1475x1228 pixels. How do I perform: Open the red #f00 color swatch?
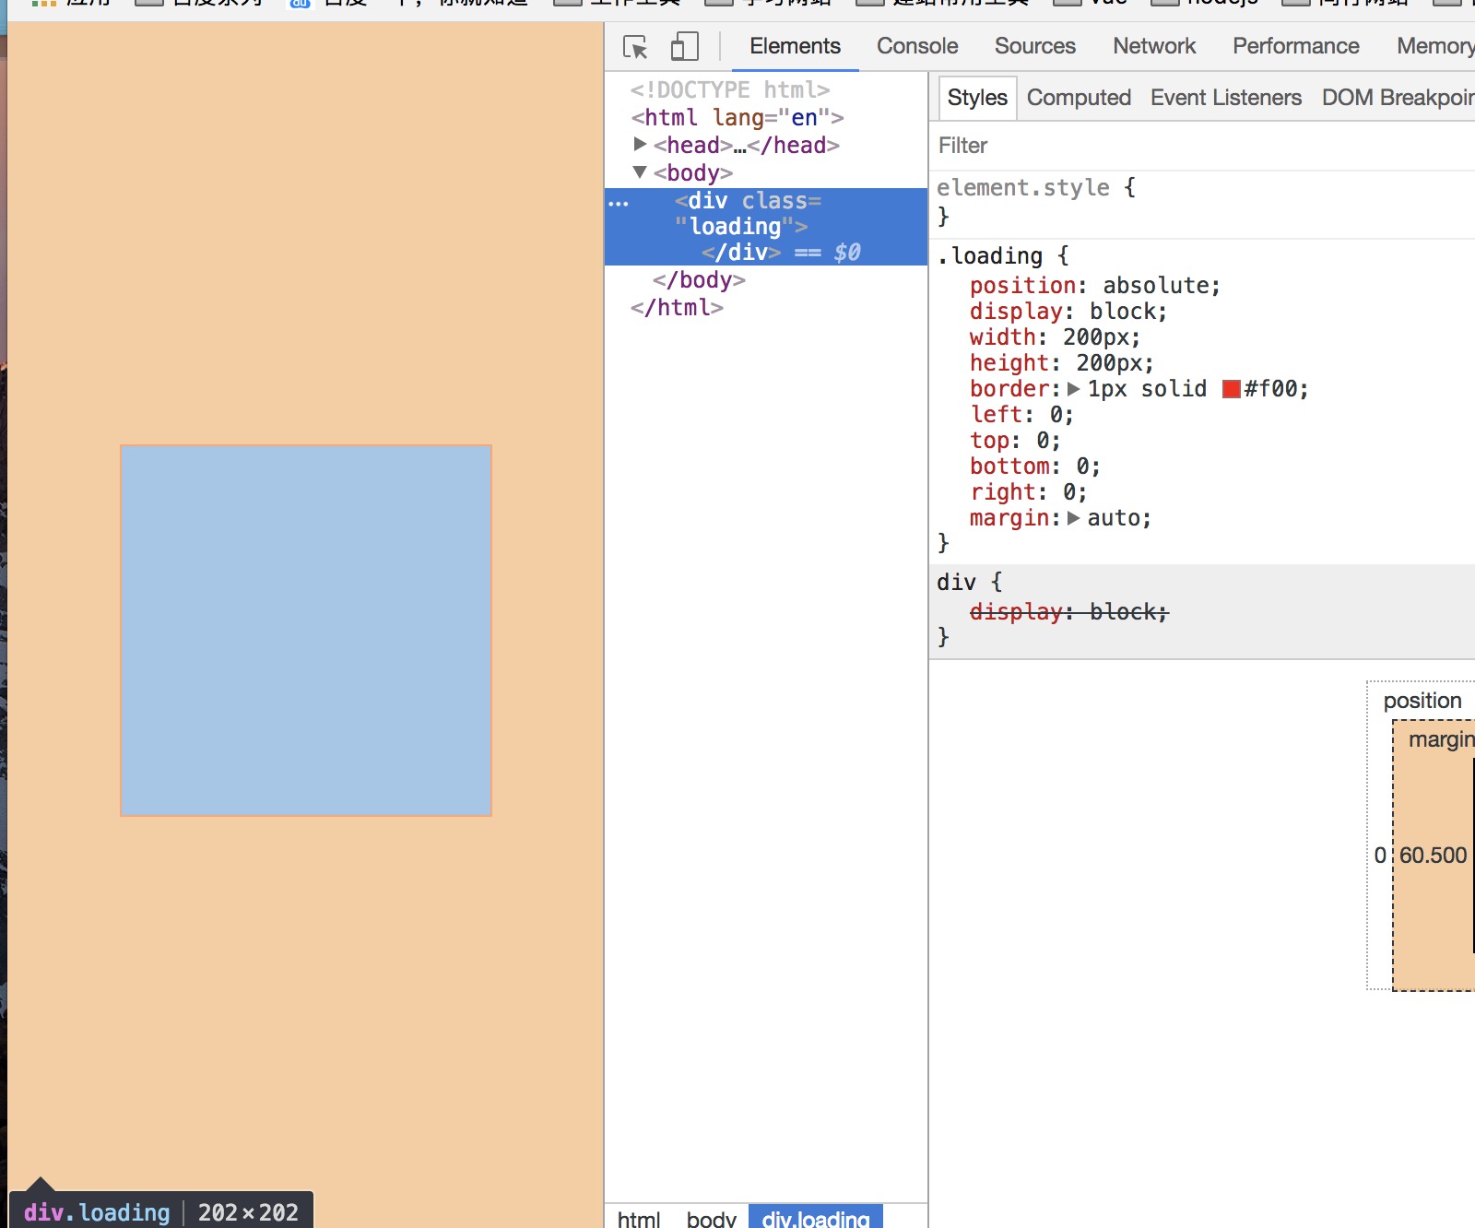pos(1231,389)
